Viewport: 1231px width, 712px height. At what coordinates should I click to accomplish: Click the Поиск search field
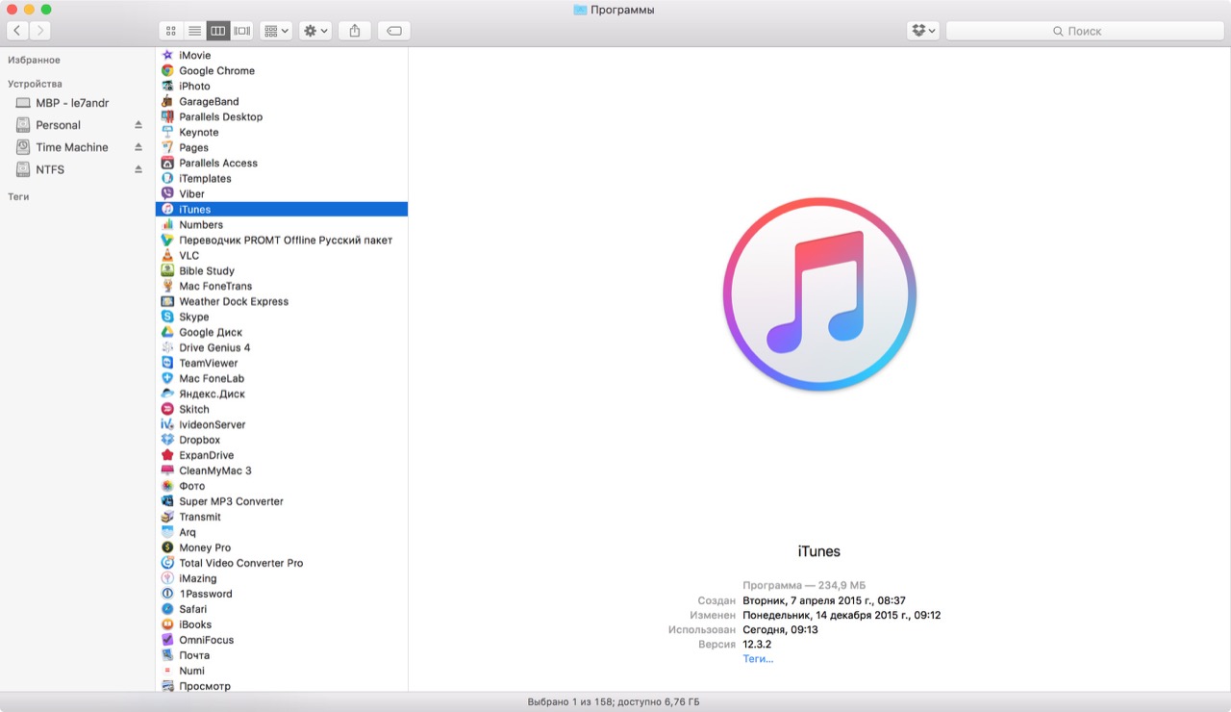point(1085,31)
